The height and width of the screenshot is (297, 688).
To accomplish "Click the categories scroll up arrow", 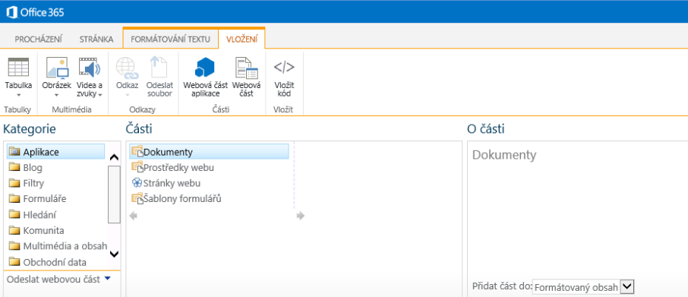I will (114, 157).
